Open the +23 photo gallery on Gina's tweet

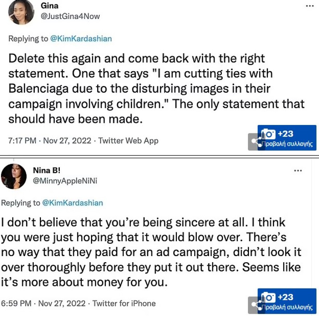287,138
